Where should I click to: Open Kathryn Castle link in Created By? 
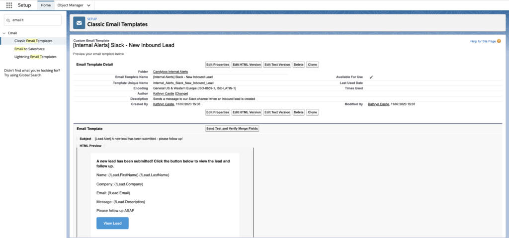[x=163, y=104]
